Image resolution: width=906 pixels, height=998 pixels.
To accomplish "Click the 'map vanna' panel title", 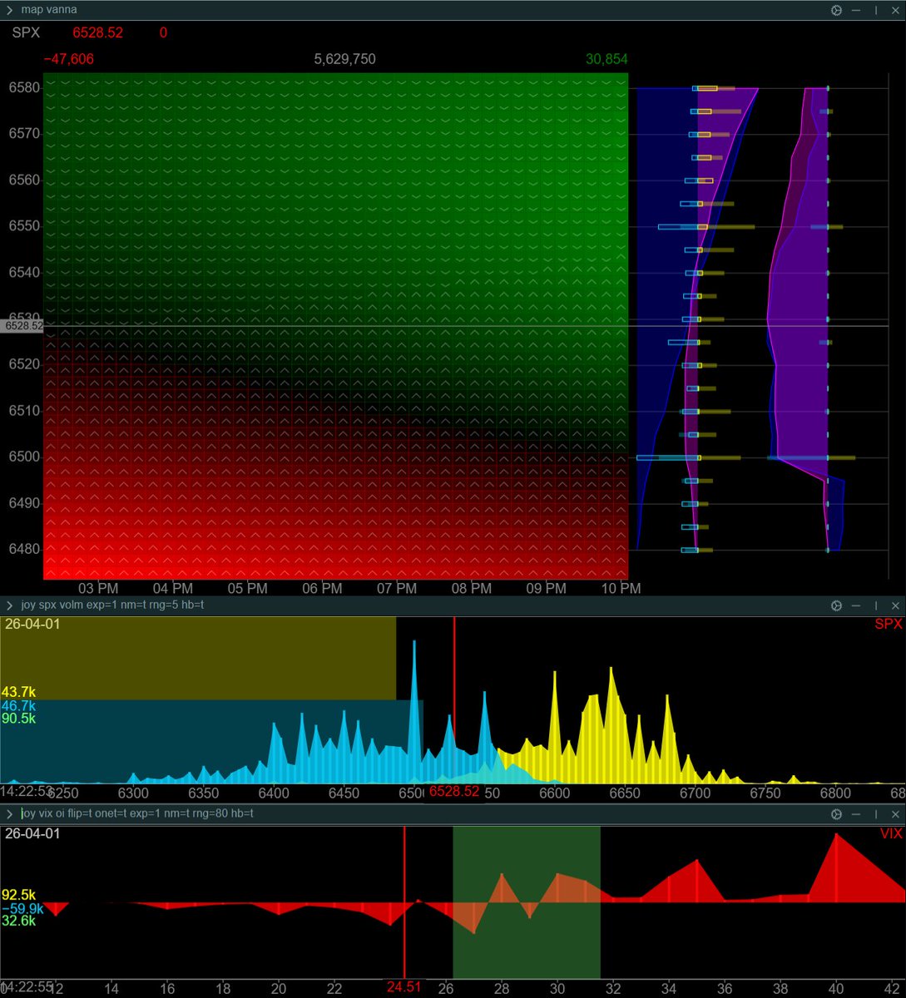I will [49, 10].
